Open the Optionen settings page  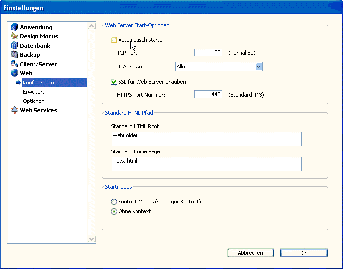click(x=34, y=101)
